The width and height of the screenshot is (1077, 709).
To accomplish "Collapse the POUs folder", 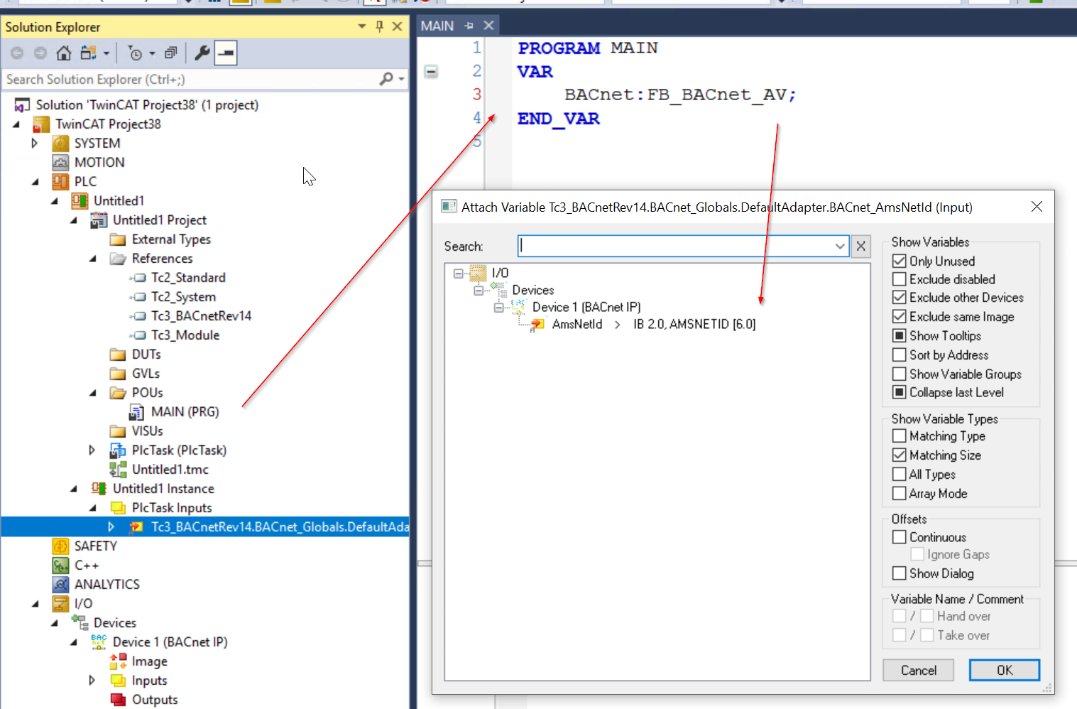I will click(x=92, y=393).
